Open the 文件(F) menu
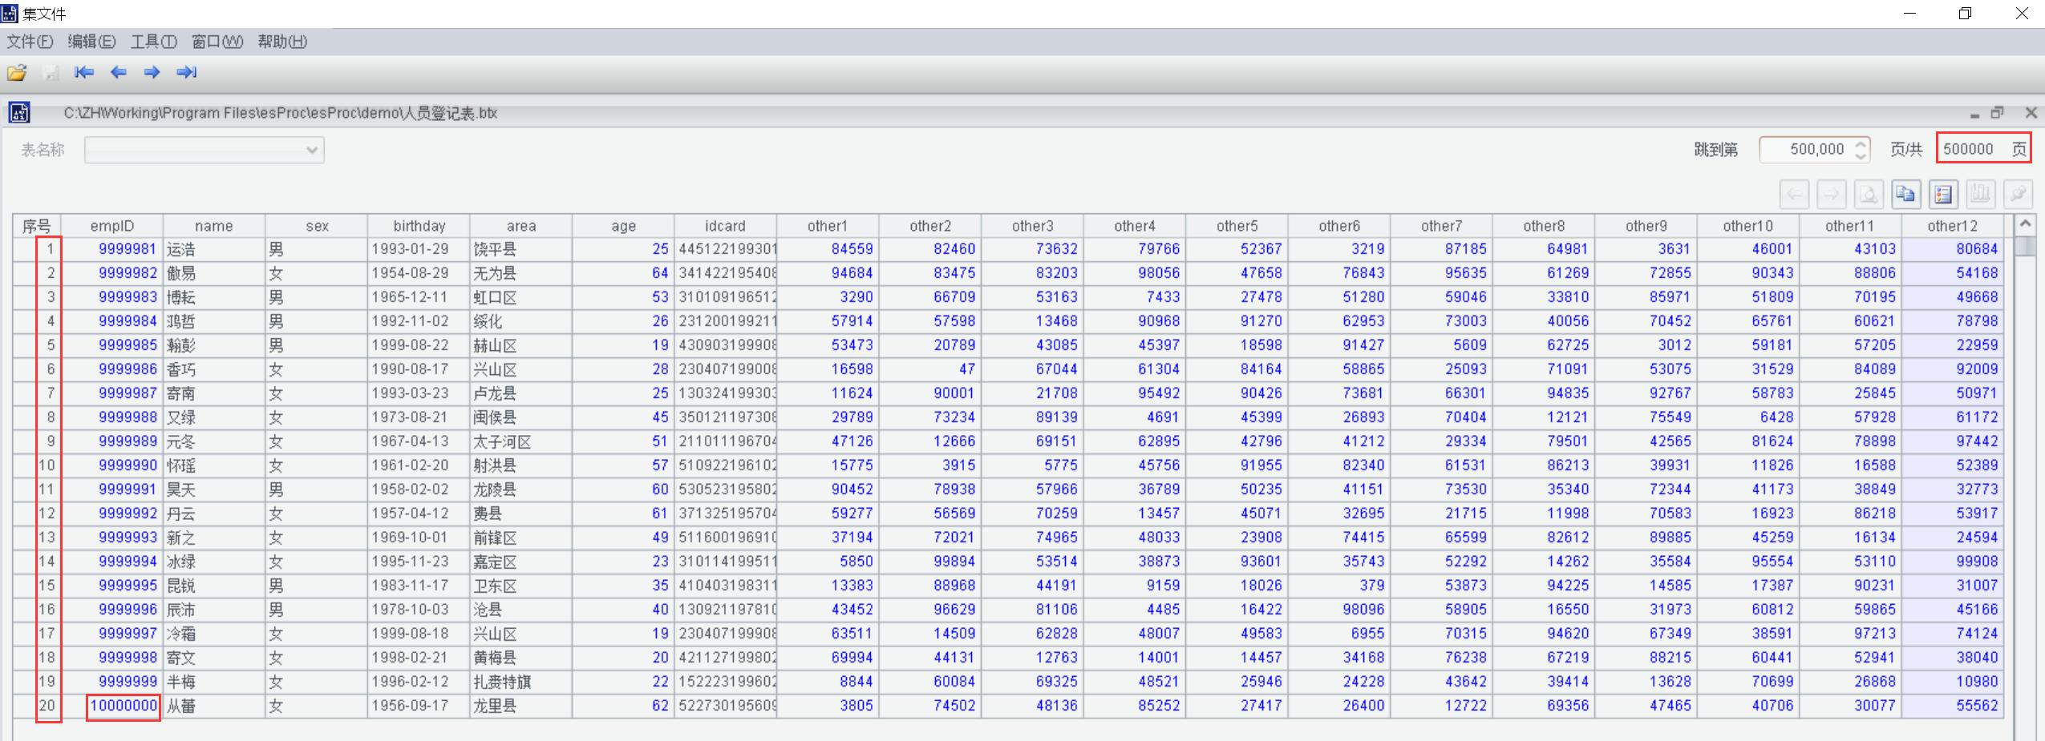The image size is (2045, 741). pos(30,42)
